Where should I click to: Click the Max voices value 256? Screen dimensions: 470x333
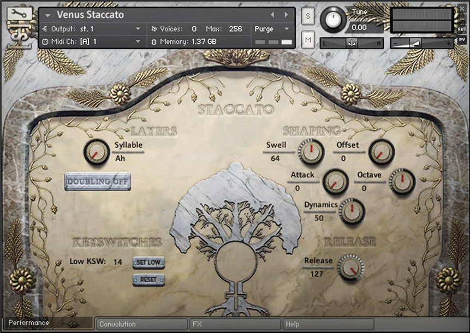[235, 29]
